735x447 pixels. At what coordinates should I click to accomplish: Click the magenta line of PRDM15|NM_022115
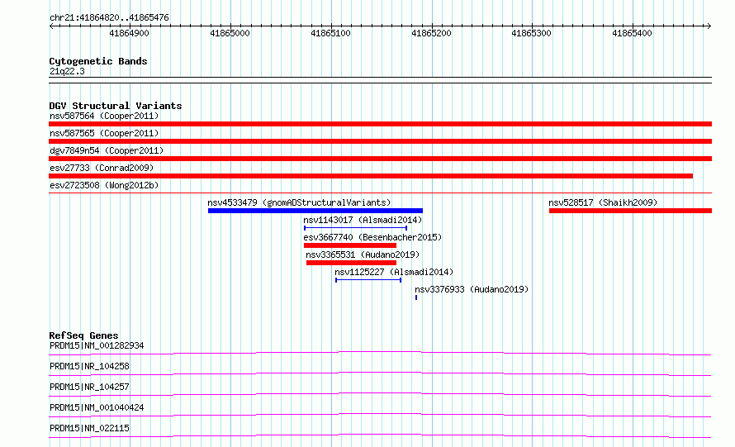[380, 435]
